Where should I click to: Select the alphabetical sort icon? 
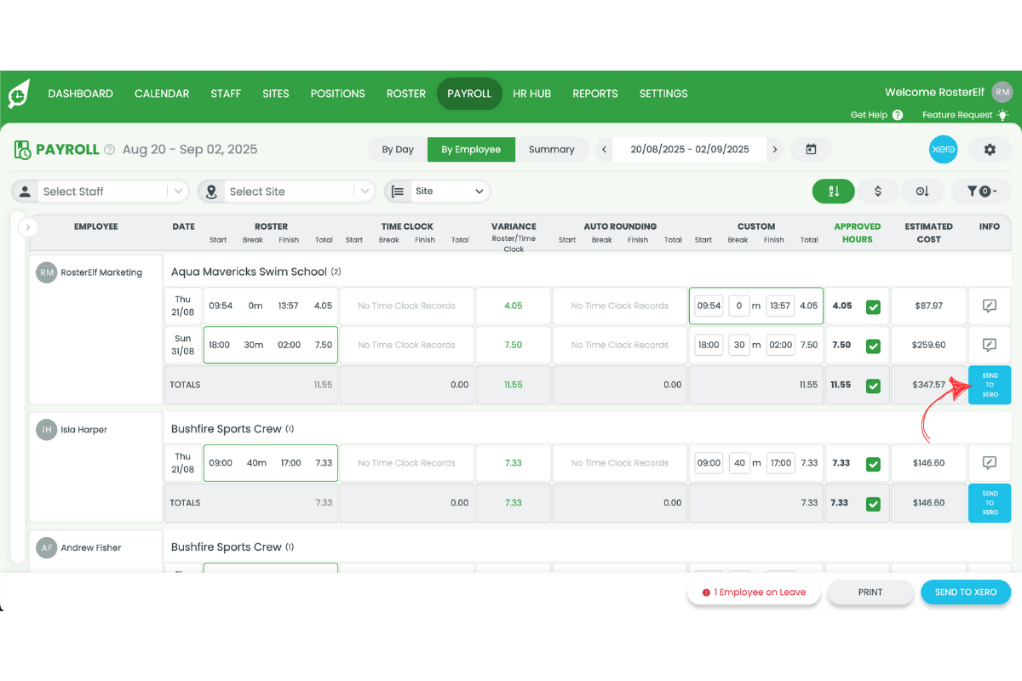click(833, 192)
